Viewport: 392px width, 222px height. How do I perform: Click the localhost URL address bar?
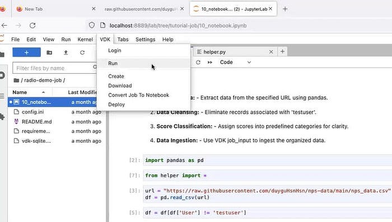(x=178, y=26)
